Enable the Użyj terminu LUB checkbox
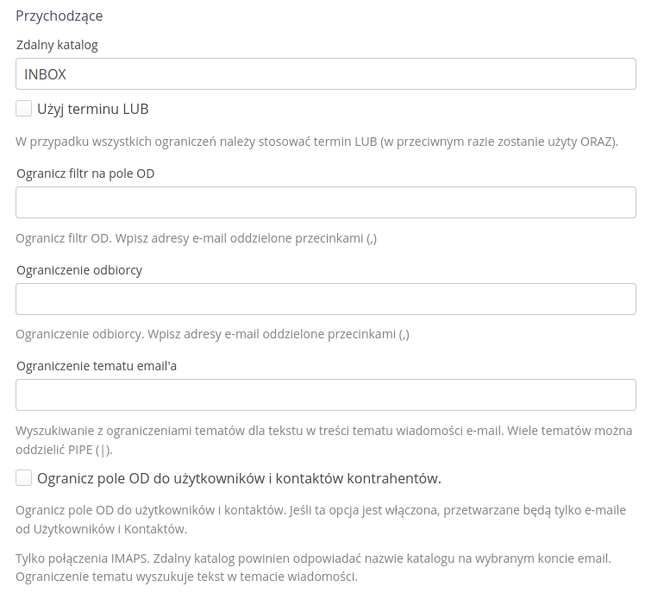The image size is (645, 593). coord(24,109)
